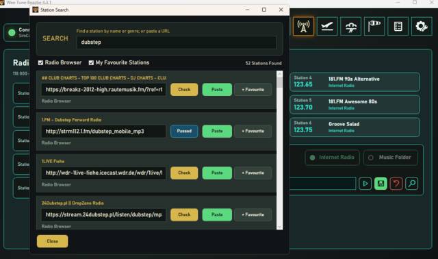Click the '52 Stations Found' text
The height and width of the screenshot is (259, 438).
(263, 63)
